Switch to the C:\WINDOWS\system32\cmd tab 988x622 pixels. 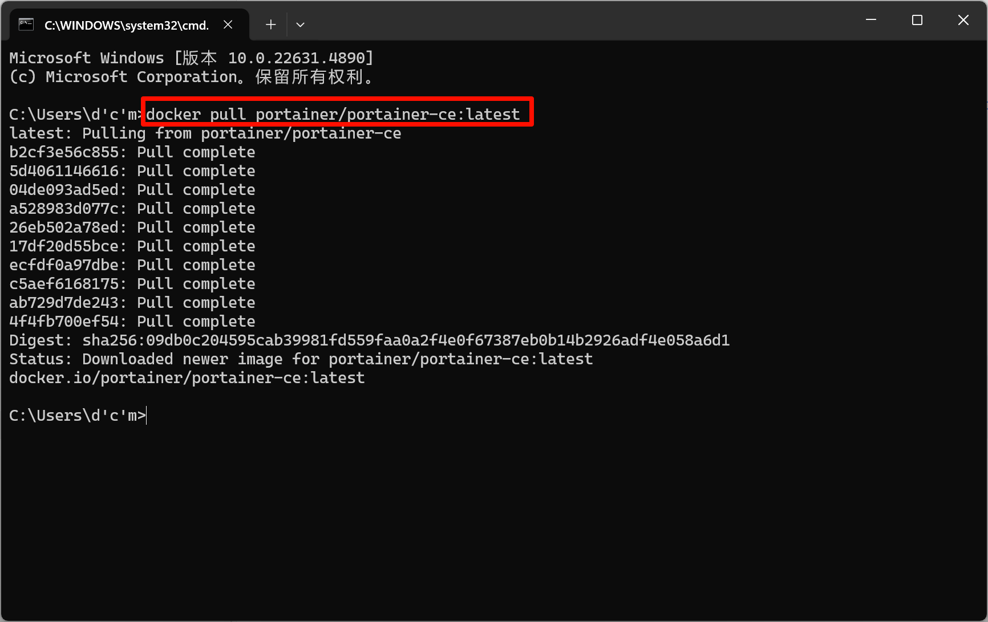(x=127, y=25)
